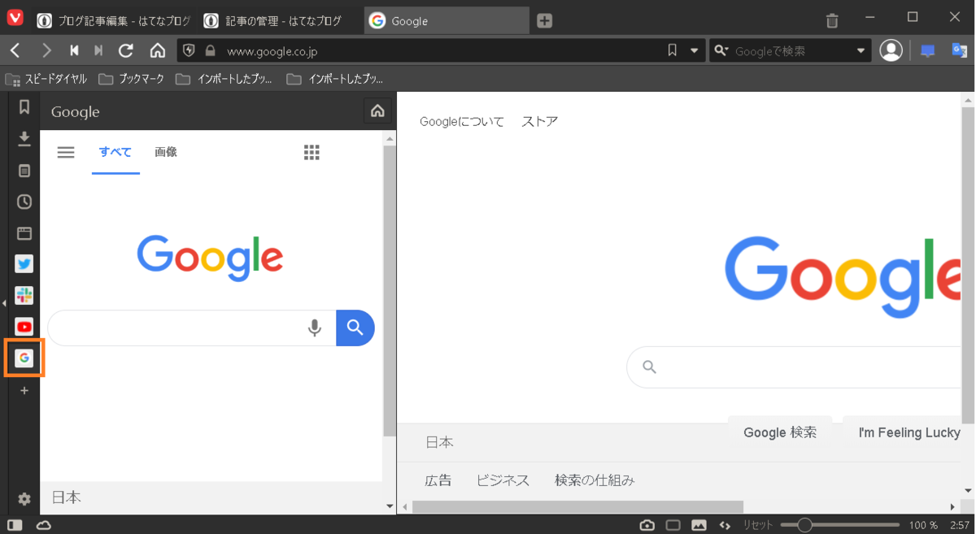Open the Window panel
The width and height of the screenshot is (976, 534).
pyautogui.click(x=24, y=233)
